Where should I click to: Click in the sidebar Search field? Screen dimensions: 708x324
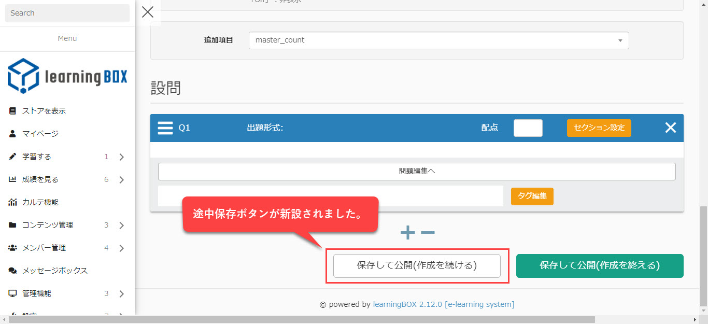click(67, 13)
